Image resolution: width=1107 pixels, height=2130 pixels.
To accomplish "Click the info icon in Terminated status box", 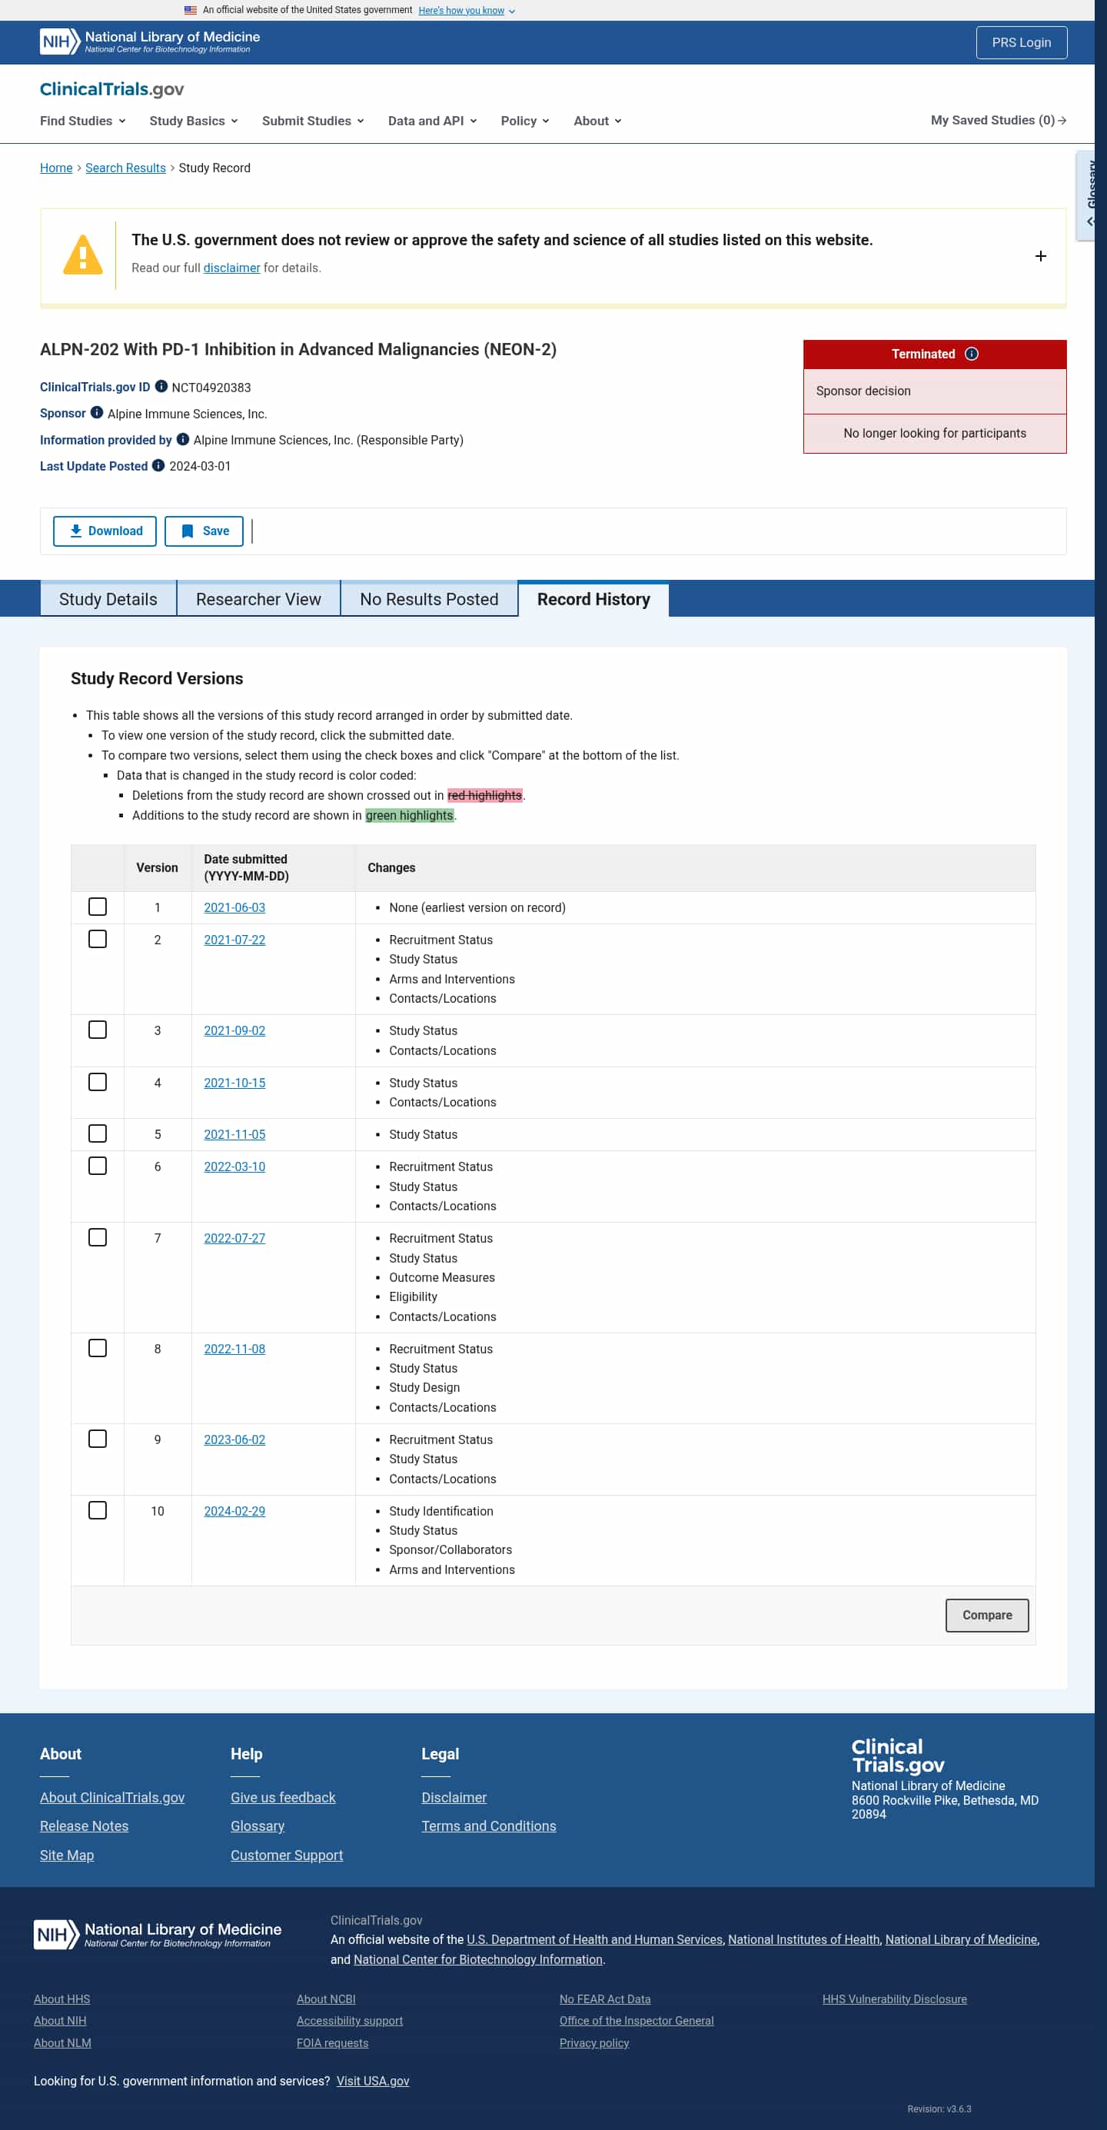I will tap(972, 354).
